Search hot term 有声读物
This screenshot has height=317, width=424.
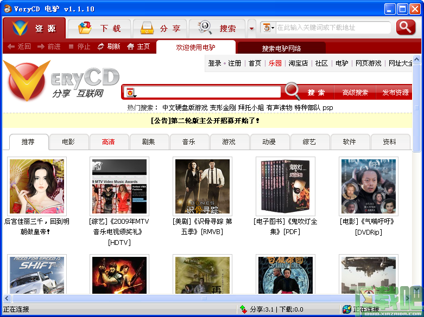[x=279, y=108]
